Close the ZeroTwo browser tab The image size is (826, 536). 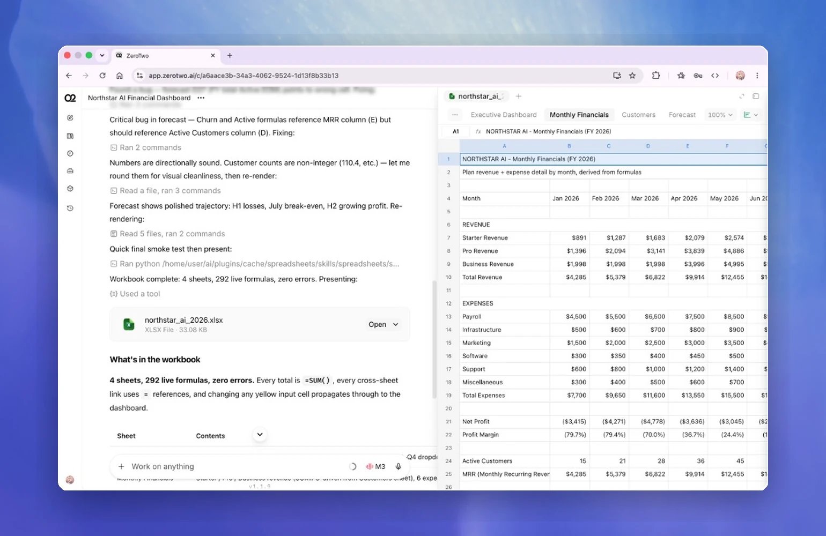tap(213, 55)
